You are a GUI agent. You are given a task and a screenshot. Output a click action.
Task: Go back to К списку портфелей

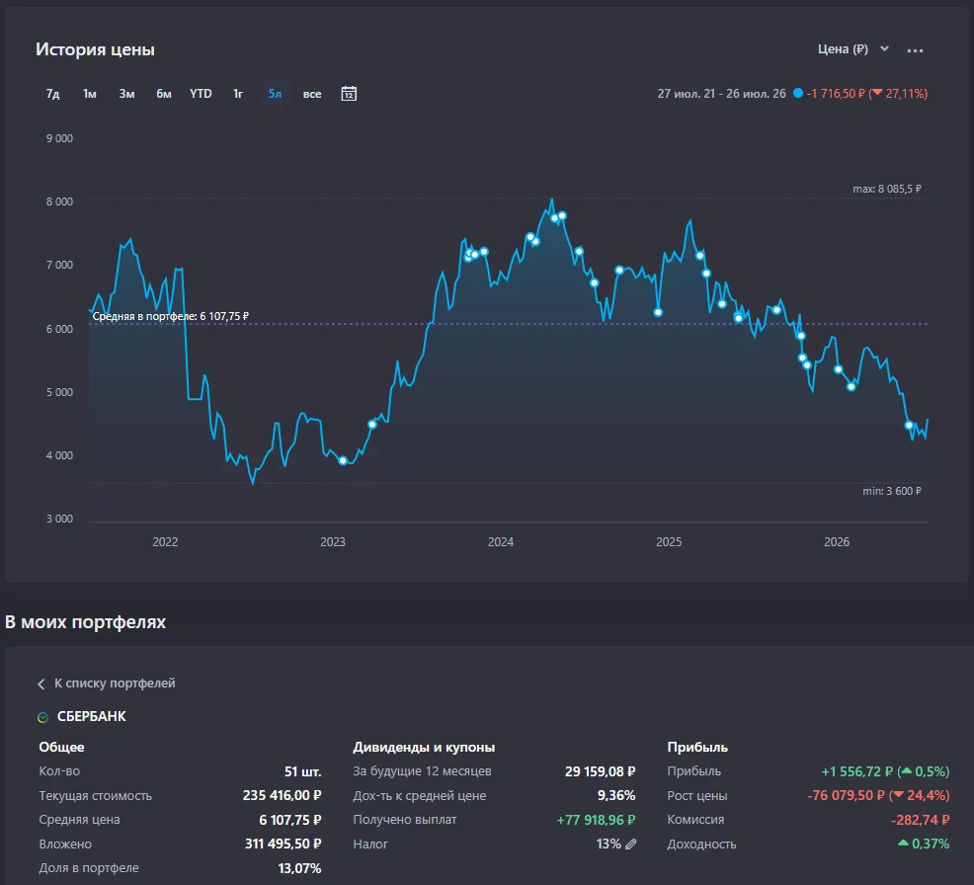[x=115, y=684]
